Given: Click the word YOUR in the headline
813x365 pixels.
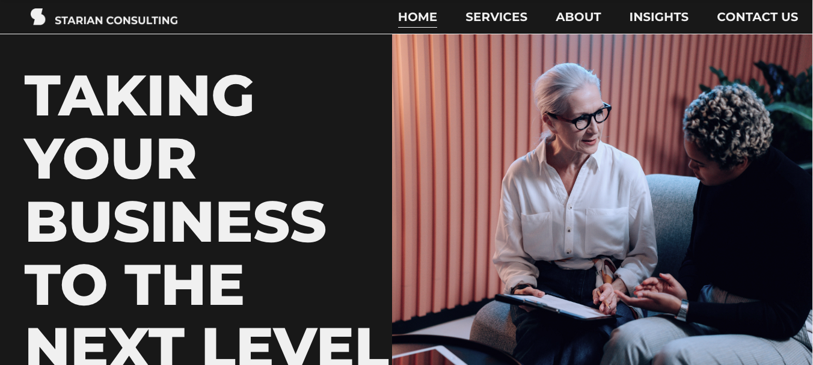Looking at the screenshot, I should [x=111, y=159].
